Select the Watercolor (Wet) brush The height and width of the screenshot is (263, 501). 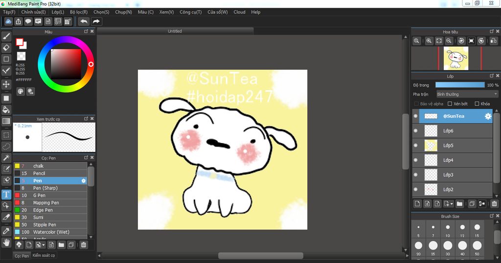[50, 232]
